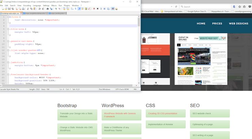Click the Redo arrow icon in Notepad++
The height and width of the screenshot is (139, 252).
tap(43, 9)
